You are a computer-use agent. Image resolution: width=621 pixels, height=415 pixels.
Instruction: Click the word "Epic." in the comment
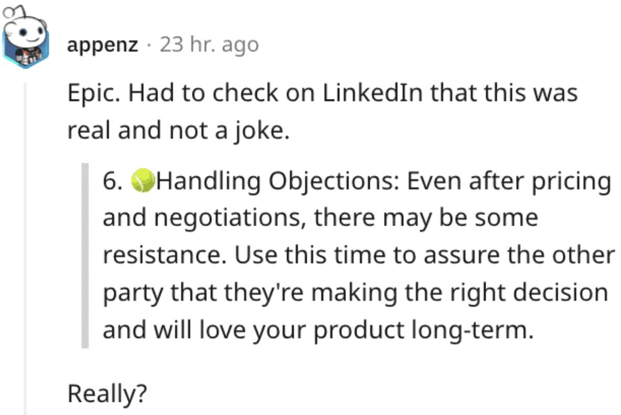(x=93, y=94)
